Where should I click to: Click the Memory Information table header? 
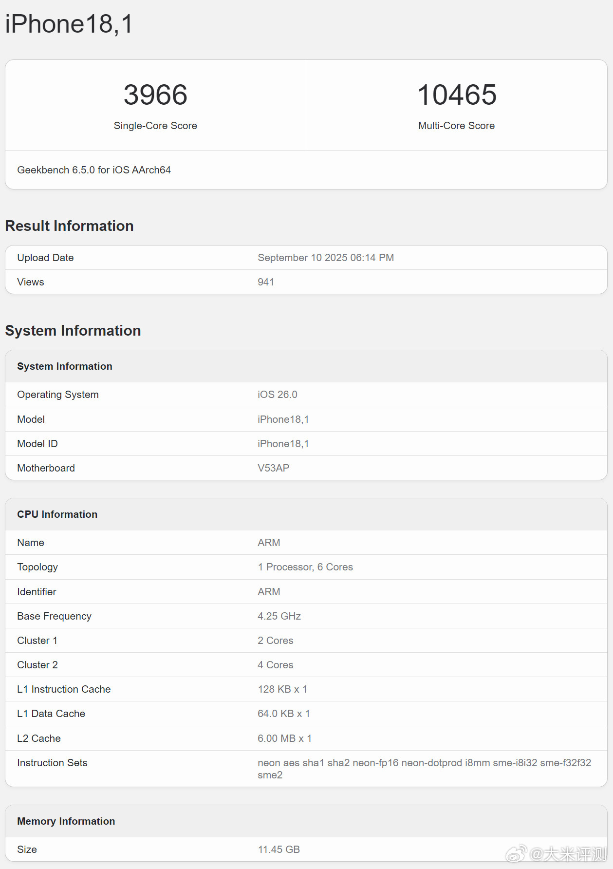(x=306, y=821)
